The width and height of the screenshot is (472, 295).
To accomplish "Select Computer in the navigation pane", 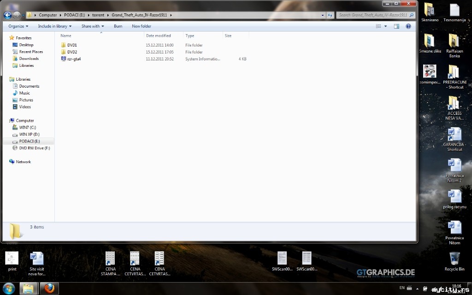I will click(25, 121).
